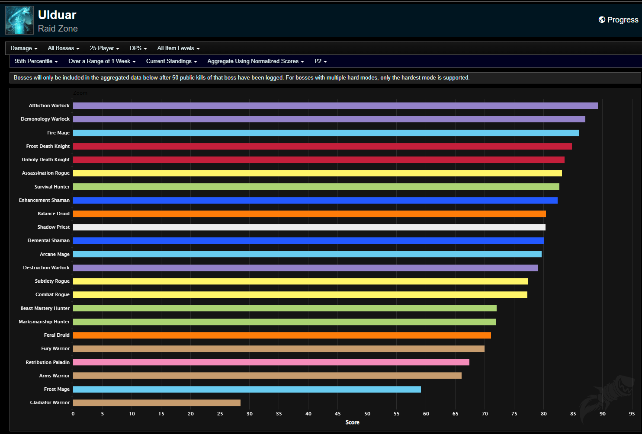Select the Fire Mage bar
The height and width of the screenshot is (434, 642).
click(x=326, y=133)
